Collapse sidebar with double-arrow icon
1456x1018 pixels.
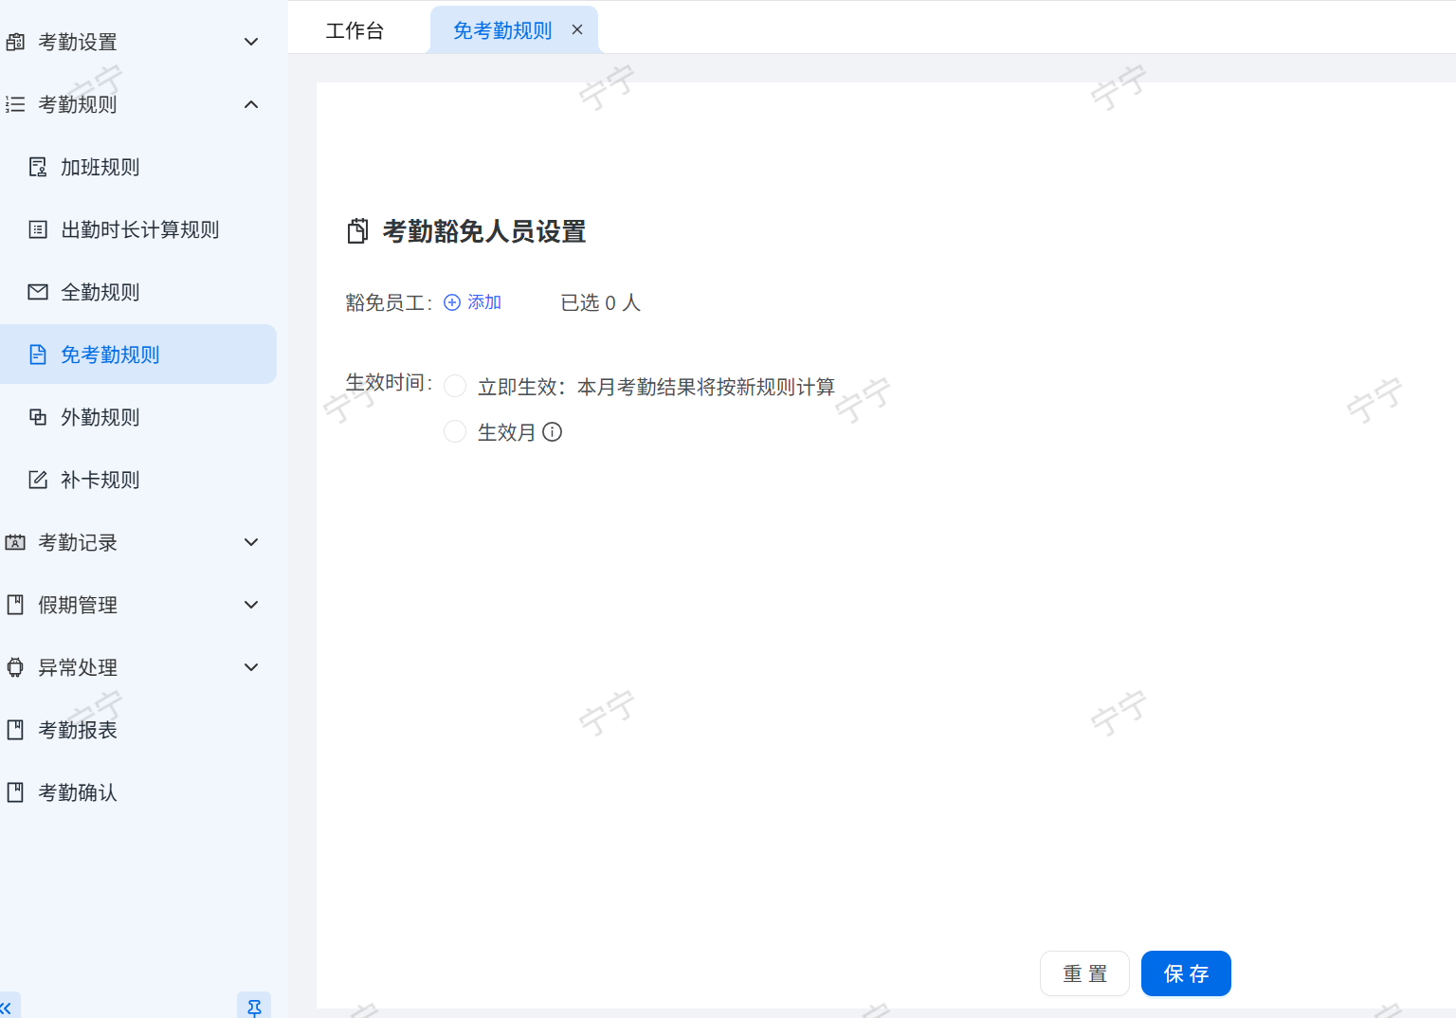tap(7, 1008)
